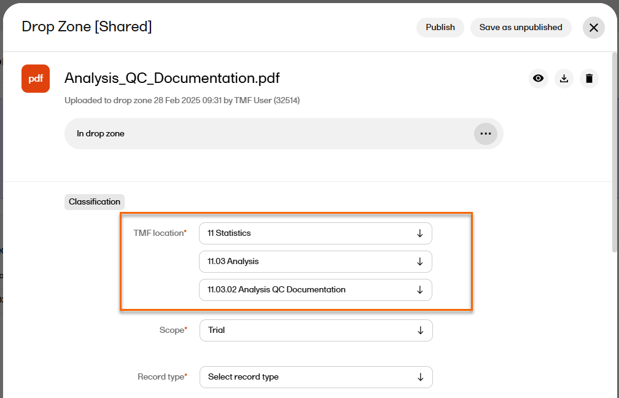Click the arrow on Scope Trial dropdown

point(420,330)
